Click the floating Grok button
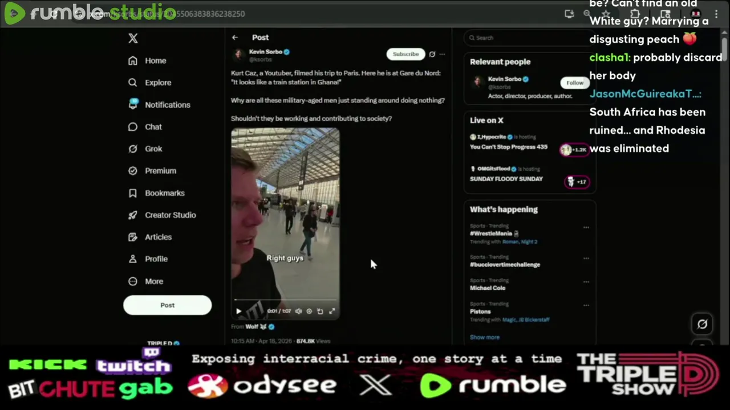The image size is (730, 410). (x=702, y=324)
